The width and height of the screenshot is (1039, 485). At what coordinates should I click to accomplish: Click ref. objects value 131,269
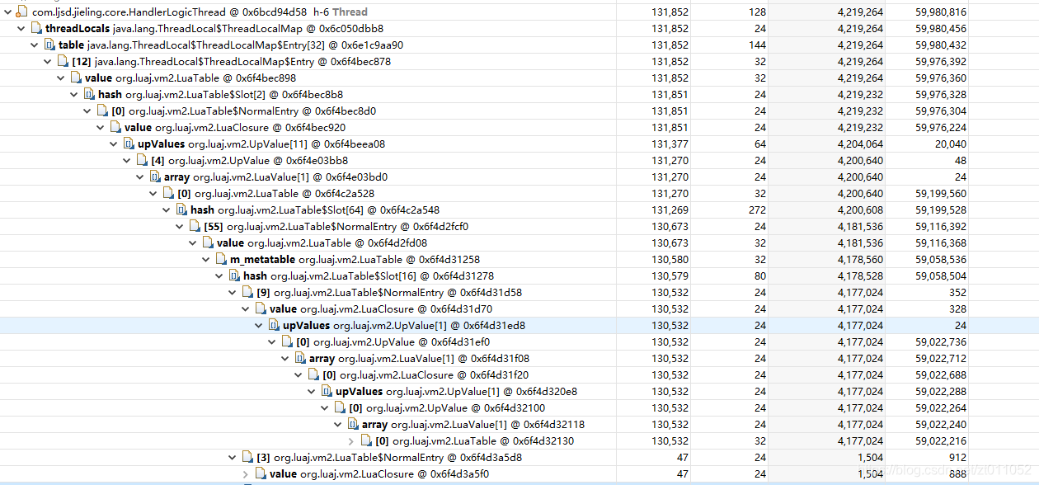click(x=670, y=210)
